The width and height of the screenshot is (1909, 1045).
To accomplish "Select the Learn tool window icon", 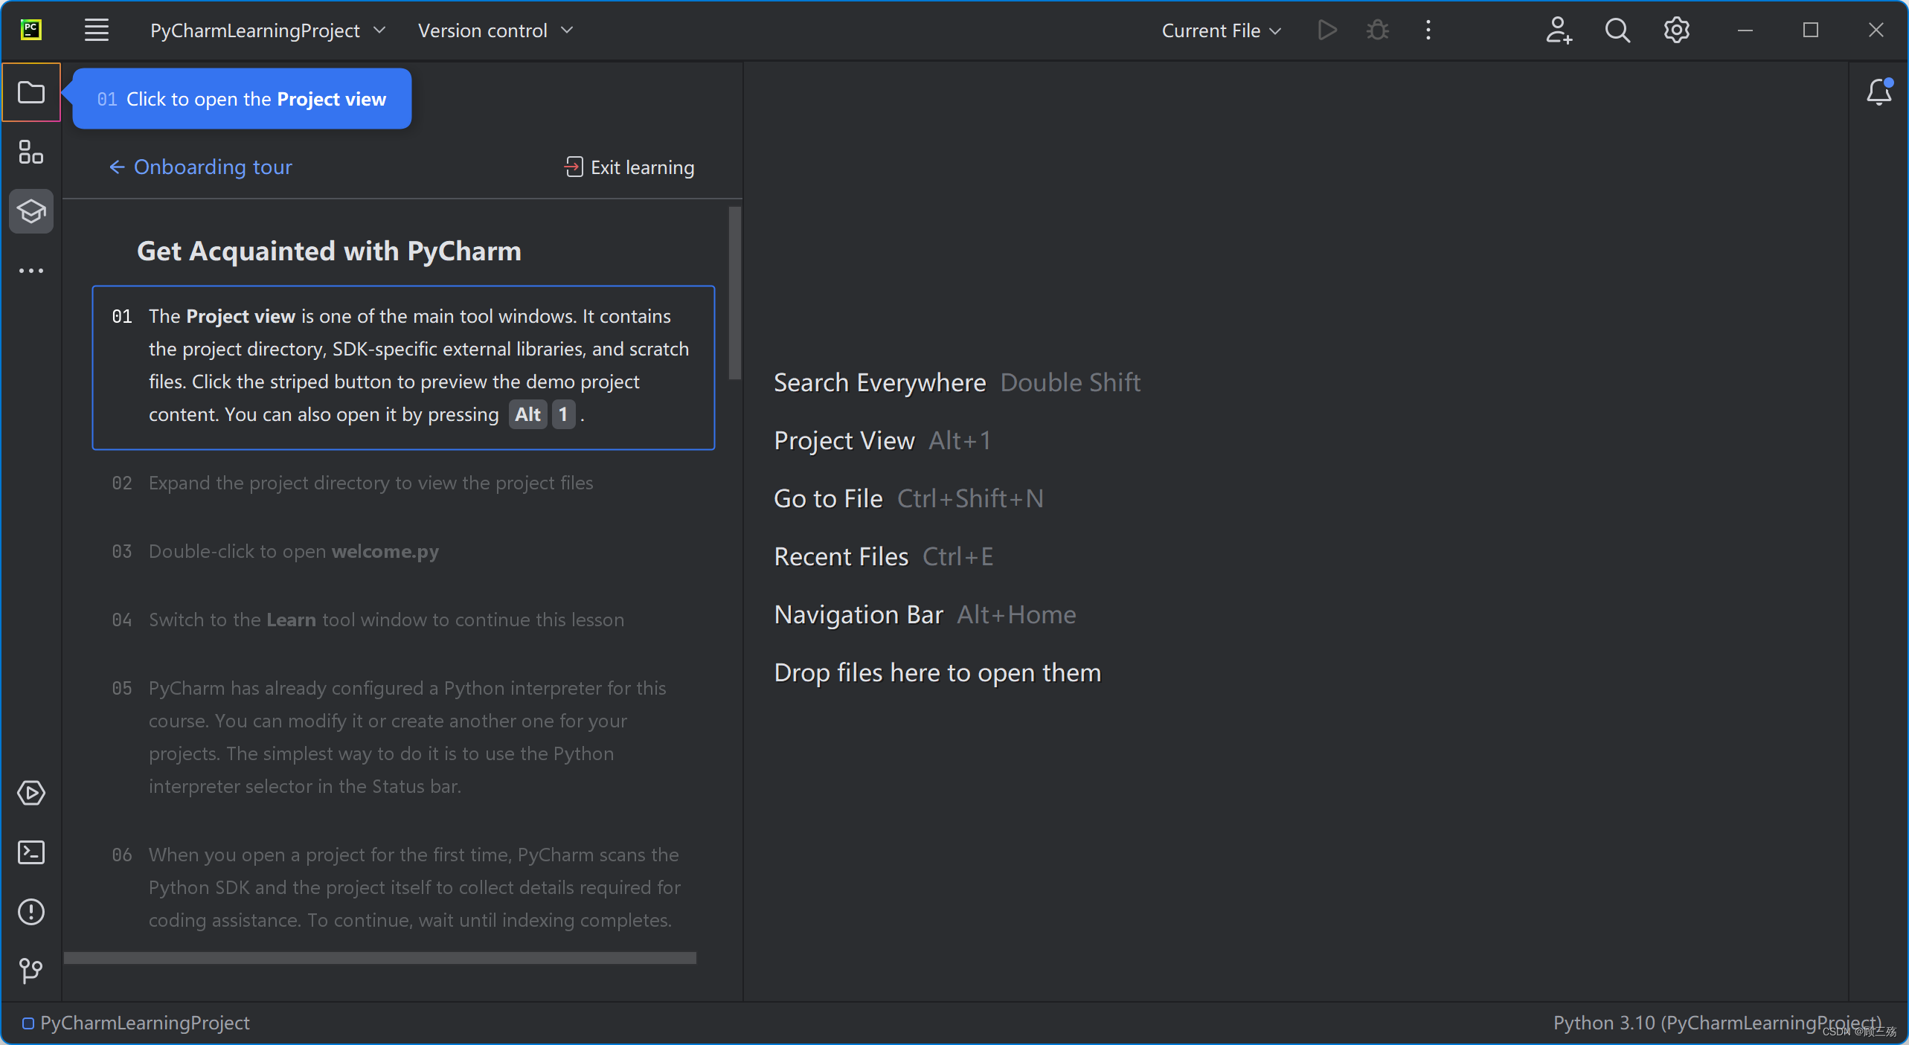I will [x=31, y=212].
